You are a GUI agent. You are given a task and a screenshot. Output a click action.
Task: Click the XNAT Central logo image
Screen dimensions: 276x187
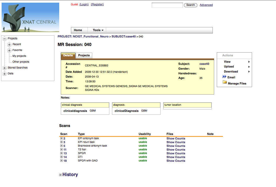tap(30, 18)
